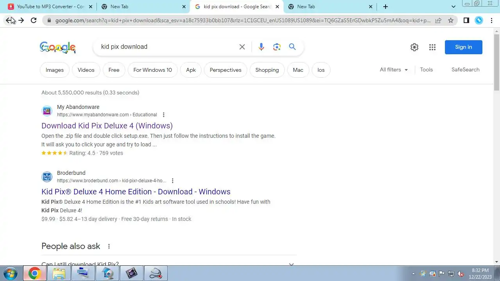The height and width of the screenshot is (281, 500).
Task: Bookmark this page with the star icon
Action: pos(451,20)
